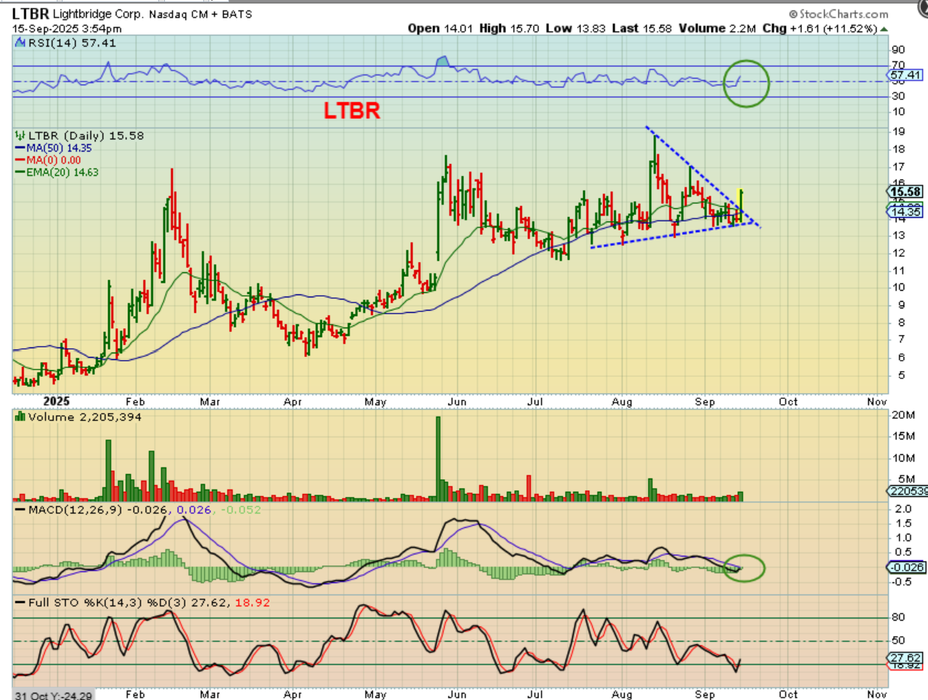The width and height of the screenshot is (928, 700).
Task: Click the tall late-May volume spike bar
Action: point(438,459)
